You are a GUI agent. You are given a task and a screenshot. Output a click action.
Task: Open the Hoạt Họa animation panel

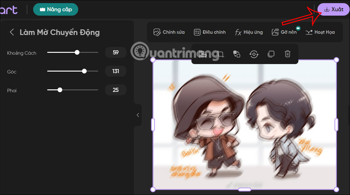click(320, 32)
